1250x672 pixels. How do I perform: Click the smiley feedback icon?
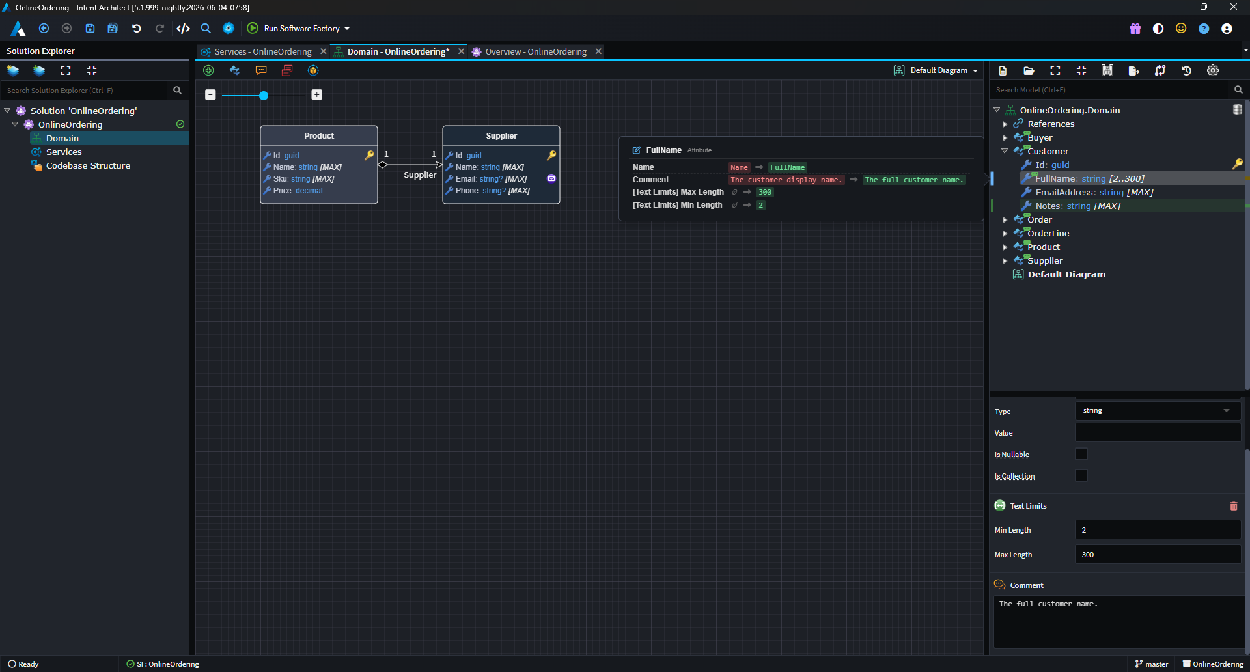pos(1181,29)
